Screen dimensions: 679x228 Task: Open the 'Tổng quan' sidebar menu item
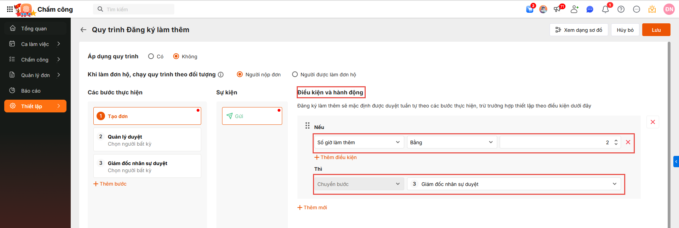tap(34, 28)
